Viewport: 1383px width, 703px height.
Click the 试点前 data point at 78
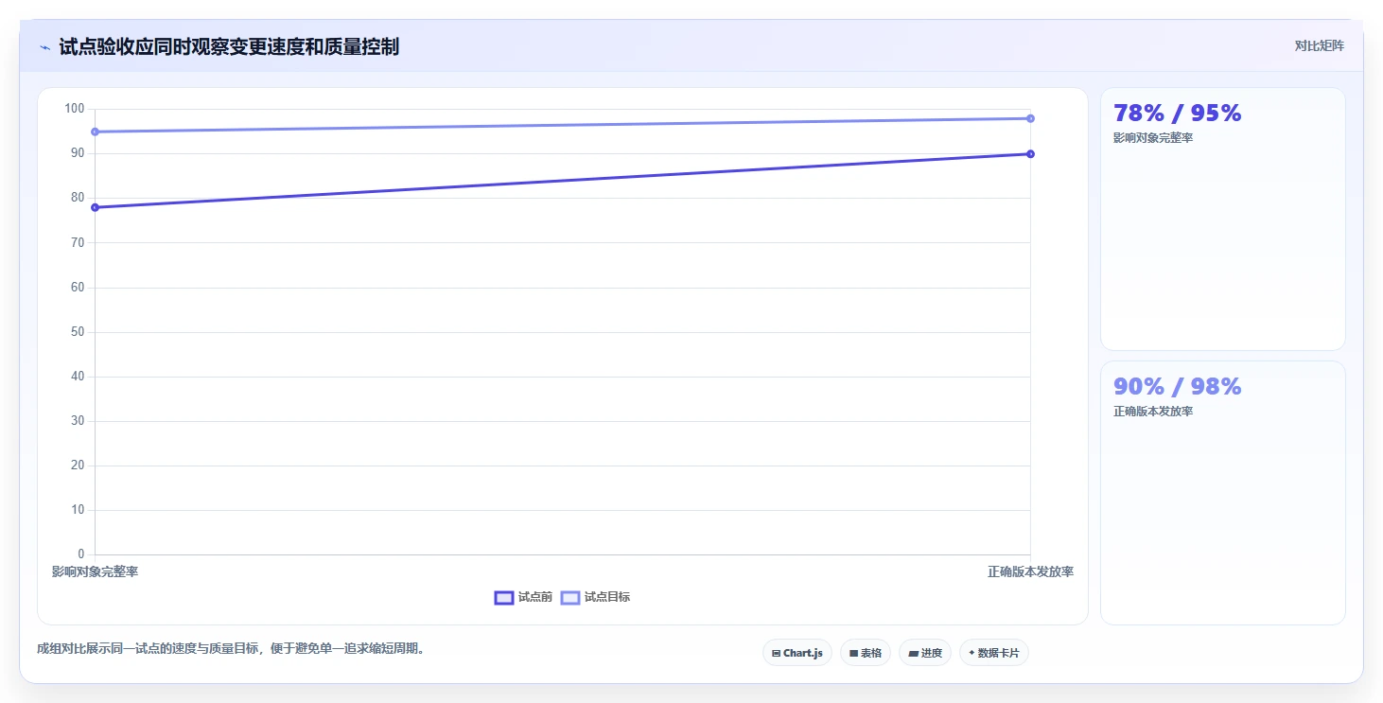point(95,207)
